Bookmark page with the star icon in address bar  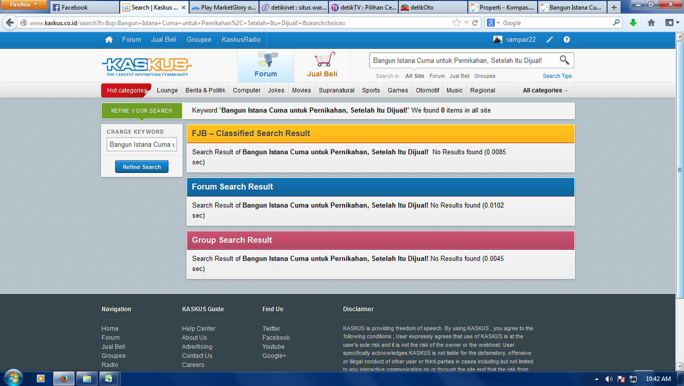coord(456,23)
